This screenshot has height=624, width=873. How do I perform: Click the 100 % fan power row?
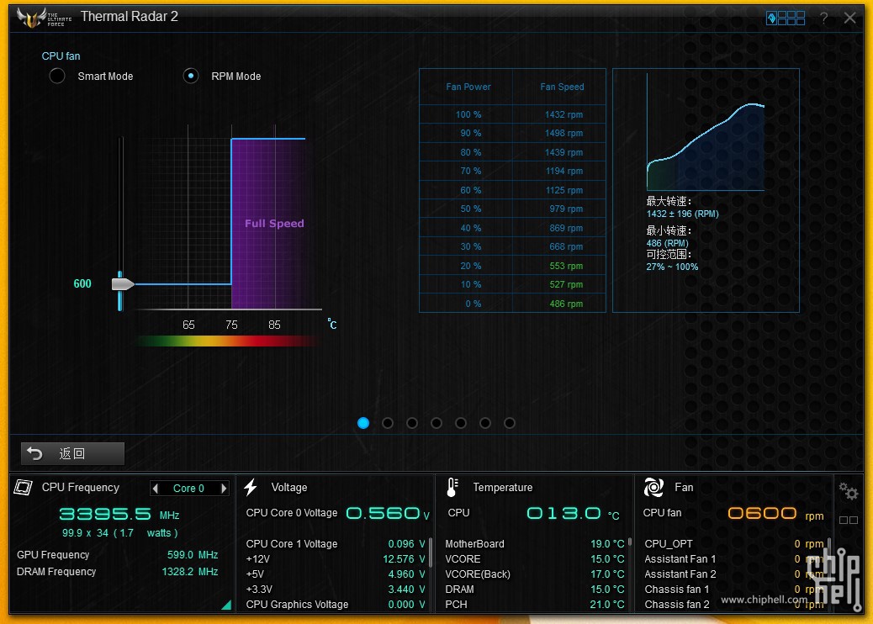pyautogui.click(x=512, y=114)
